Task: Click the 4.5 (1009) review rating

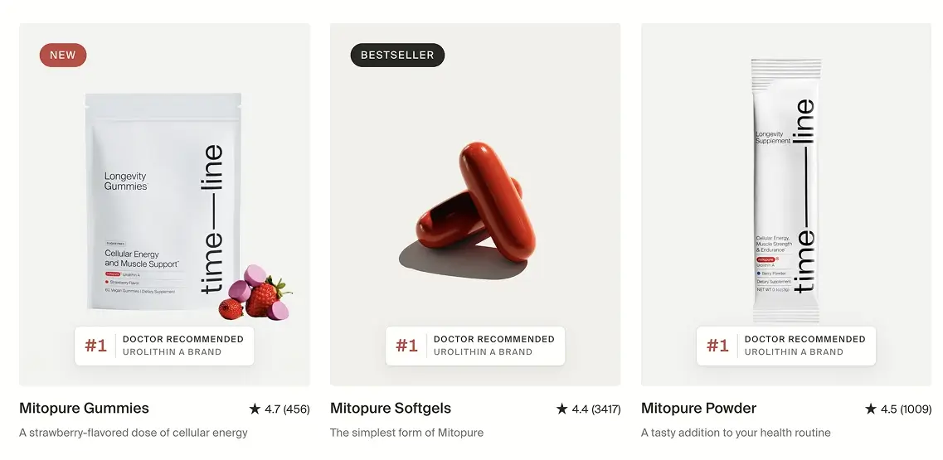Action: (905, 409)
